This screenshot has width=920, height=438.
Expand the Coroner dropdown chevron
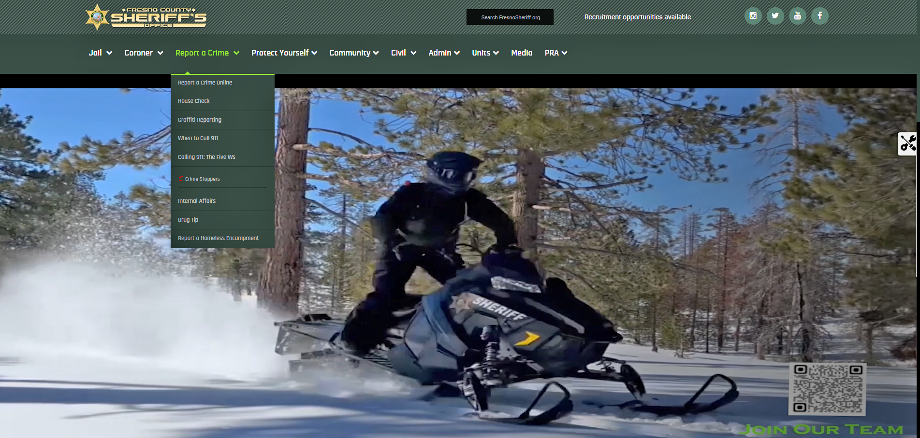coord(161,53)
